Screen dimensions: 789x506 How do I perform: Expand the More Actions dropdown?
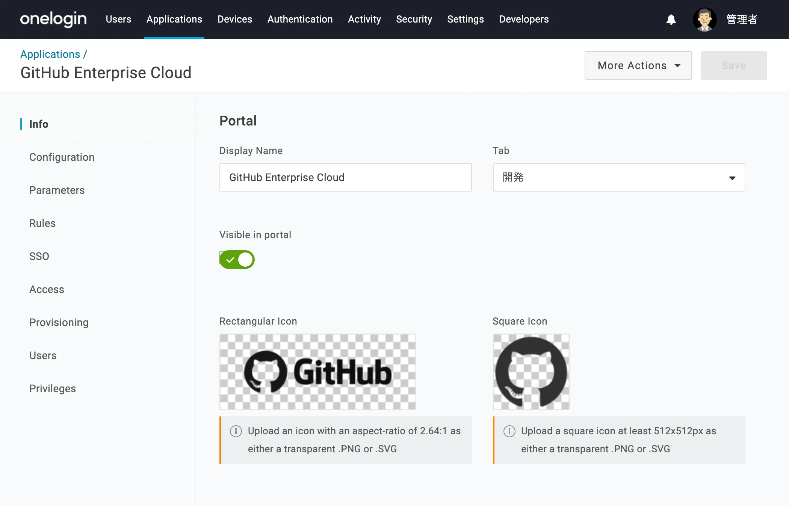click(638, 65)
